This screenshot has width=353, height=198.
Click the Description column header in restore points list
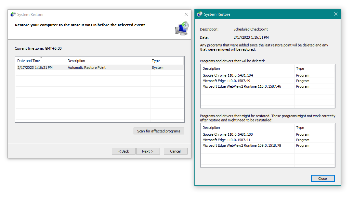click(108, 61)
